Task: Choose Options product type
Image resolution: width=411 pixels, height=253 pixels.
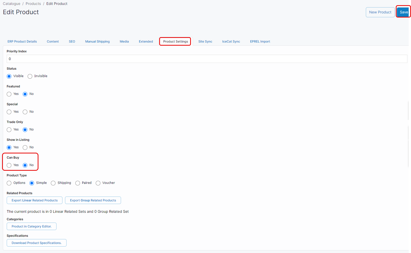Action: [x=9, y=183]
